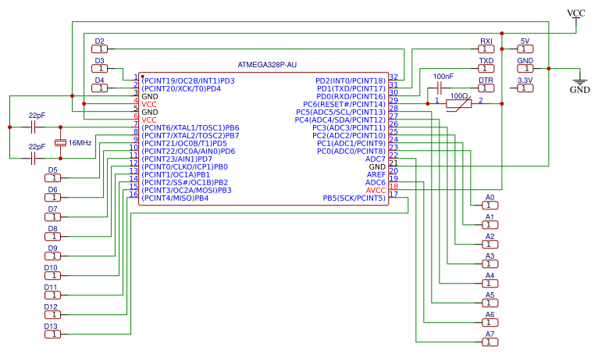Screen dimensions: 598x354
Task: Click the A6 connector pad
Action: coord(490,323)
